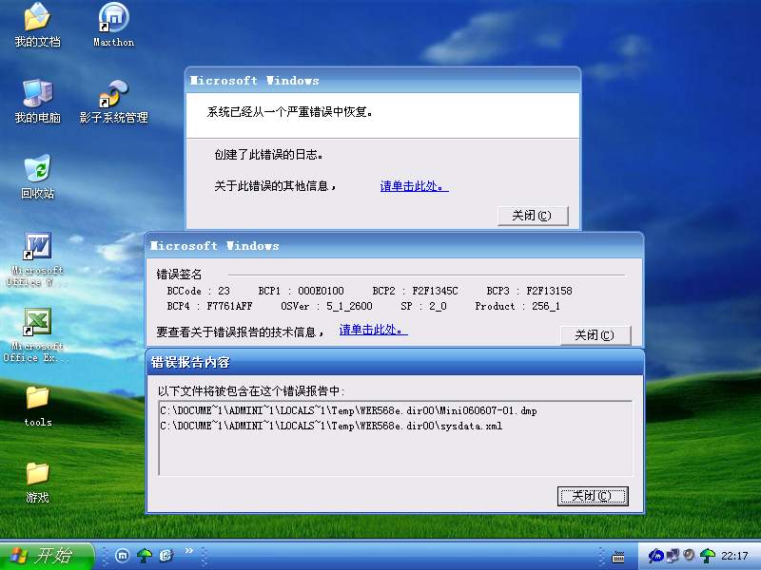Click the BCP3 : F2F13158 value
The image size is (761, 570).
(x=530, y=291)
